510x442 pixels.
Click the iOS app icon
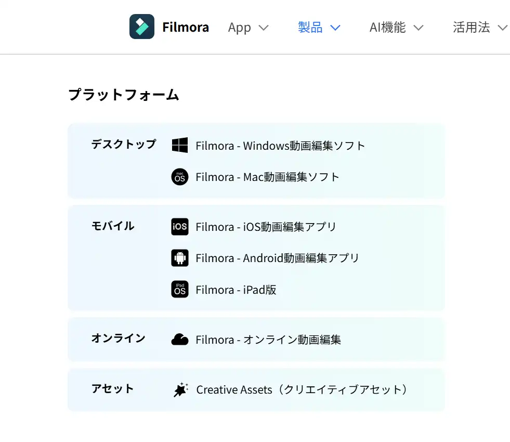180,227
